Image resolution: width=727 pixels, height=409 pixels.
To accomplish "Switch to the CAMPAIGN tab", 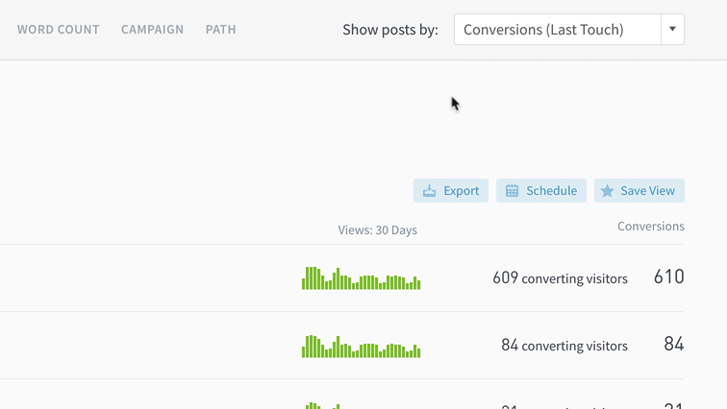I will coord(153,29).
